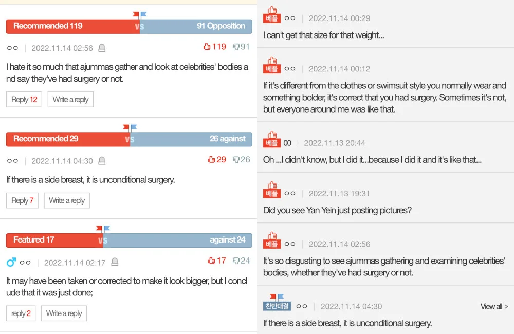Expand the 2 replies on third comment
The image size is (514, 334).
coord(21,313)
